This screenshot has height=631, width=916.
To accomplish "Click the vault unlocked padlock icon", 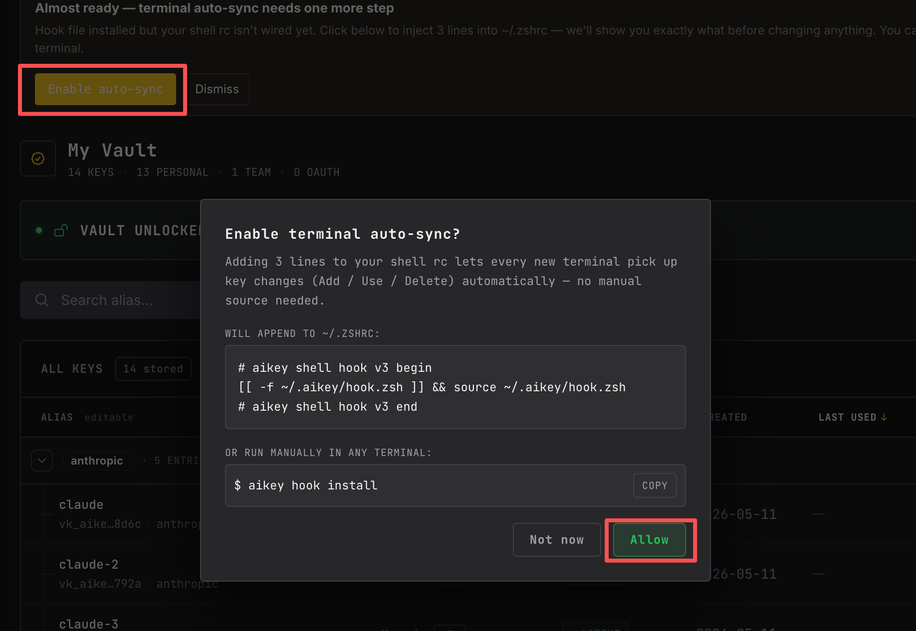I will 61,230.
